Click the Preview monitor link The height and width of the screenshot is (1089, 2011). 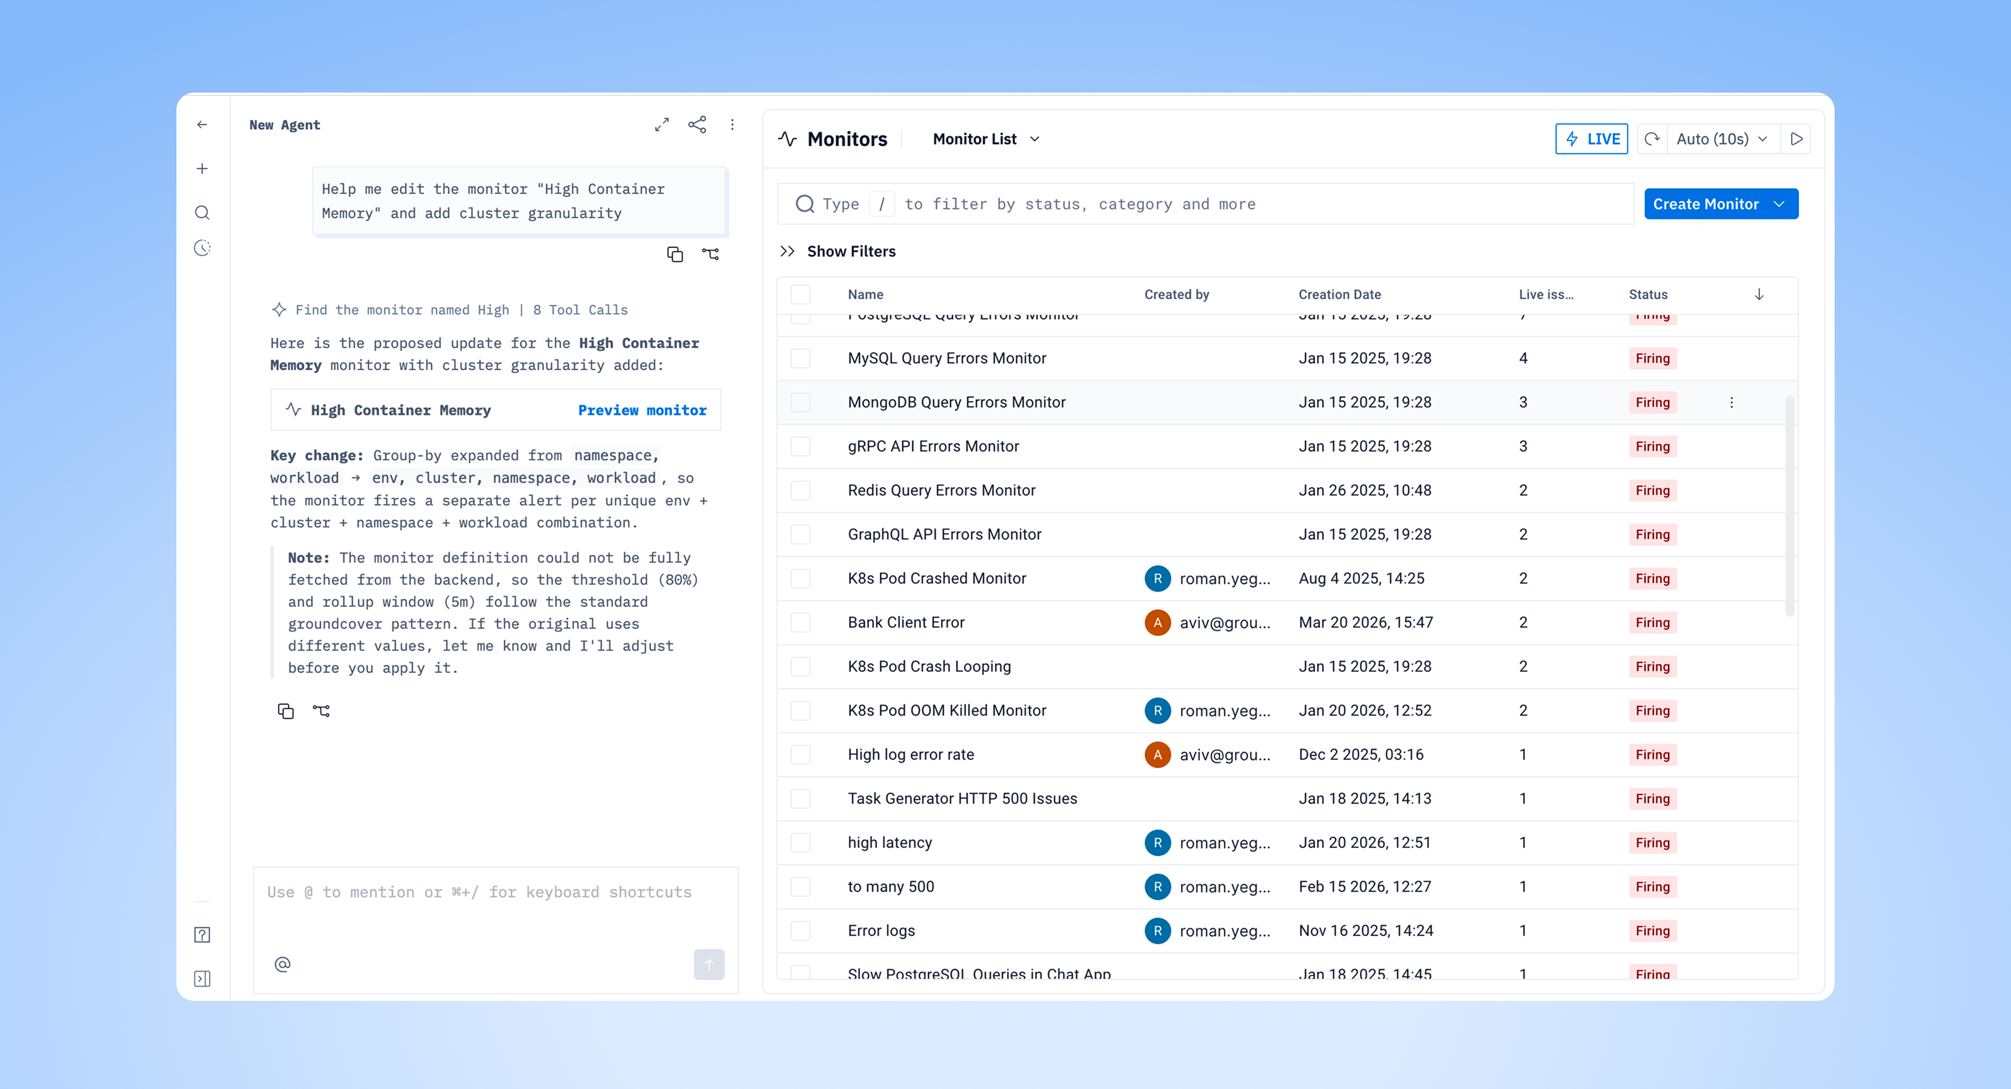642,410
